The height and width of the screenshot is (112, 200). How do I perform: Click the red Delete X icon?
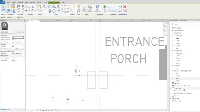(68, 12)
